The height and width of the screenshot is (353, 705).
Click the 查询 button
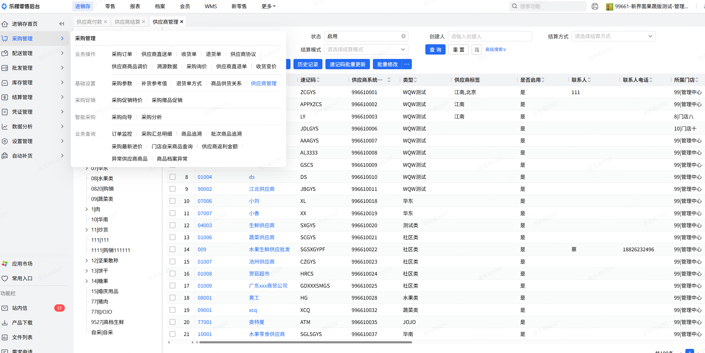(435, 50)
